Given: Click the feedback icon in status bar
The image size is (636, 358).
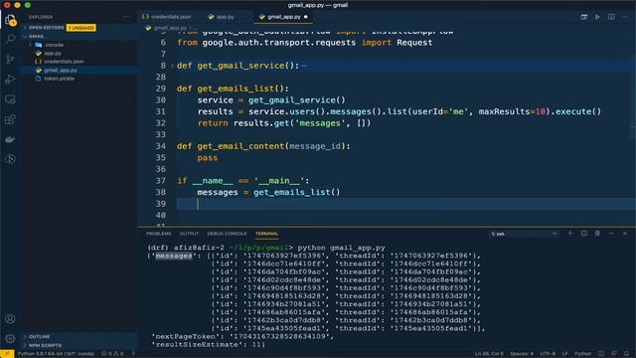Looking at the screenshot, I should [x=614, y=354].
